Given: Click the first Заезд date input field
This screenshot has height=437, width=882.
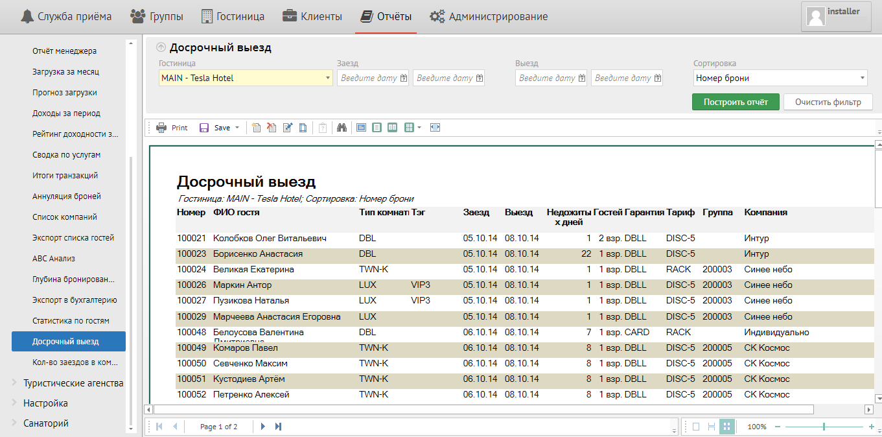Looking at the screenshot, I should 367,78.
